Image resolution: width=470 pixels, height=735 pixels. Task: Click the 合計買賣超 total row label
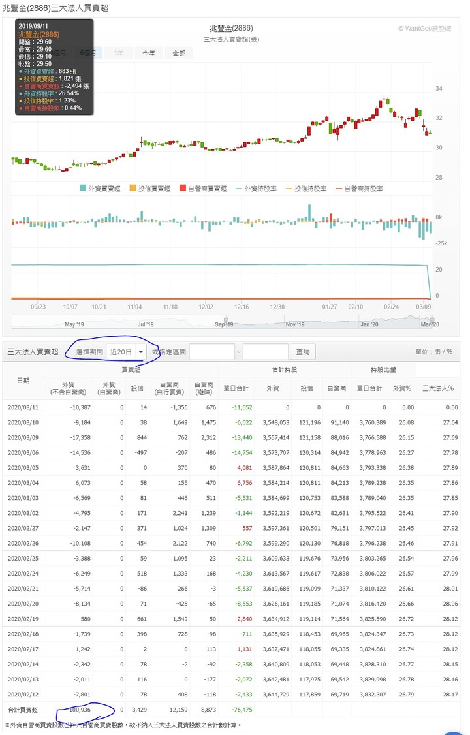tap(23, 710)
